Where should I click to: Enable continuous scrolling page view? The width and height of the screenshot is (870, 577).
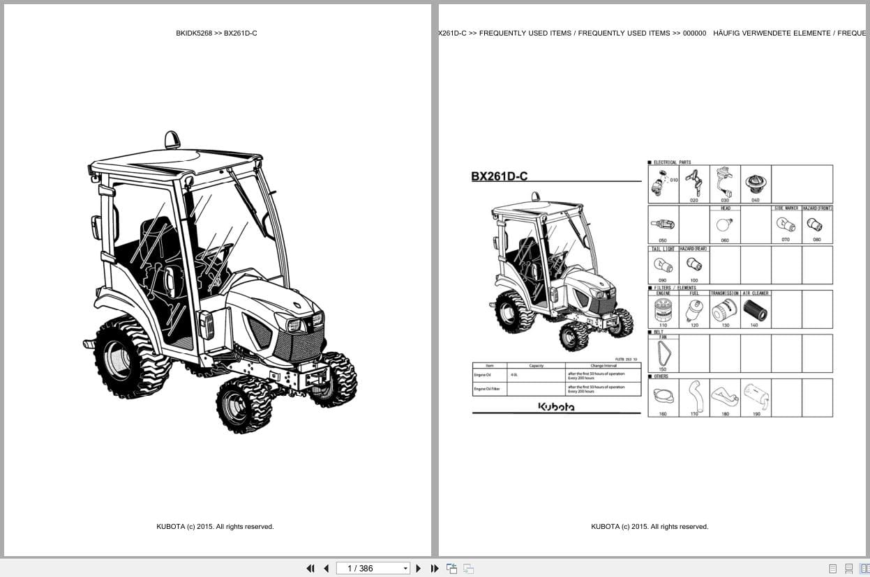tap(848, 569)
